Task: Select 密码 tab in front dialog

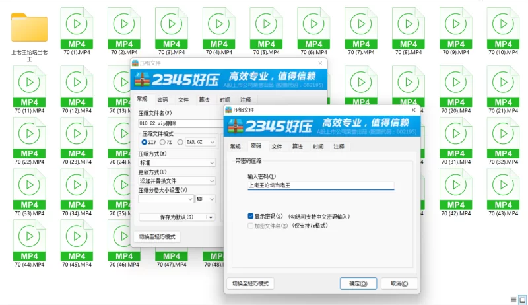Action: tap(256, 145)
